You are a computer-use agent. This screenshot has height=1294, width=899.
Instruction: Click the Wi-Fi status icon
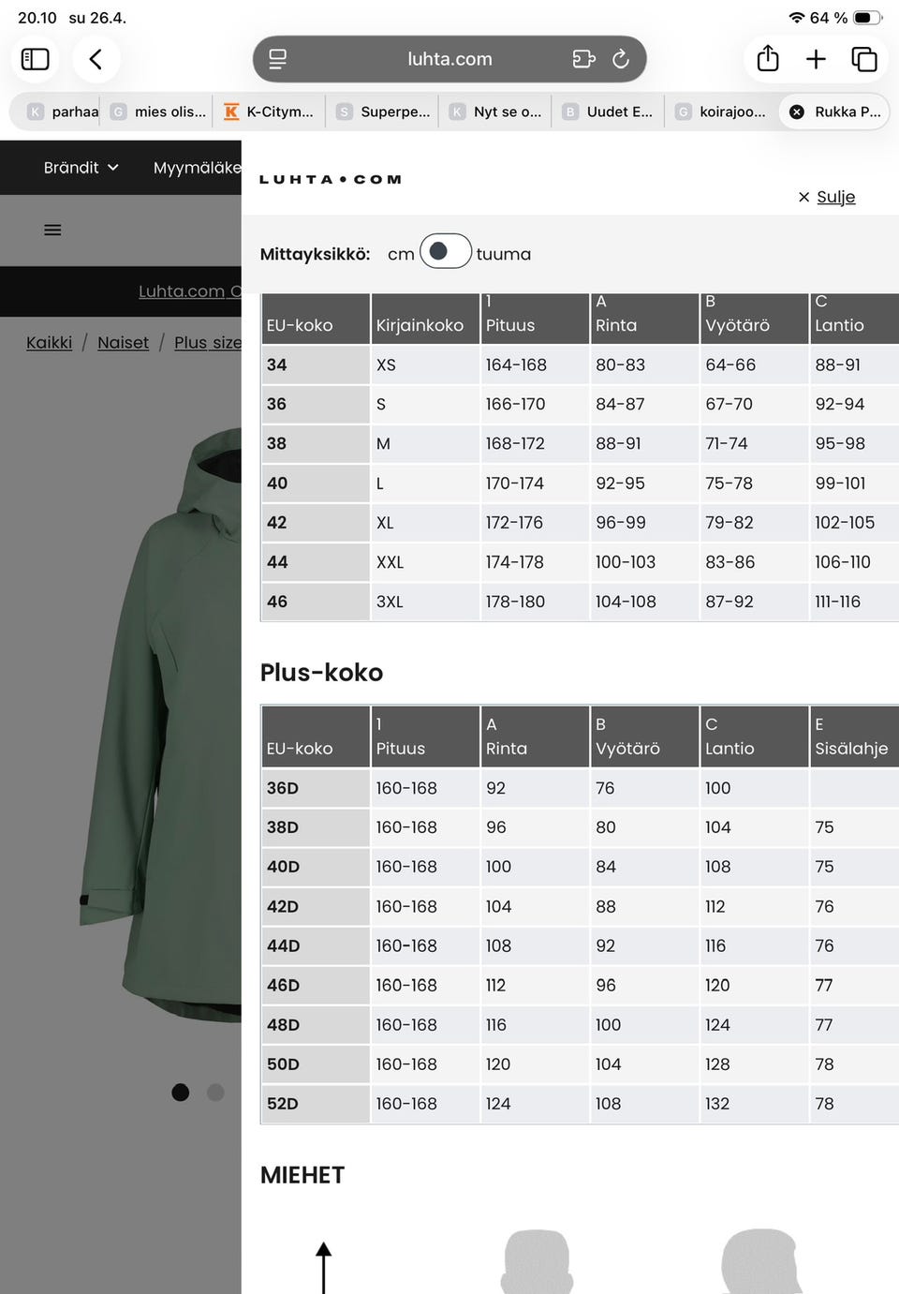point(797,18)
